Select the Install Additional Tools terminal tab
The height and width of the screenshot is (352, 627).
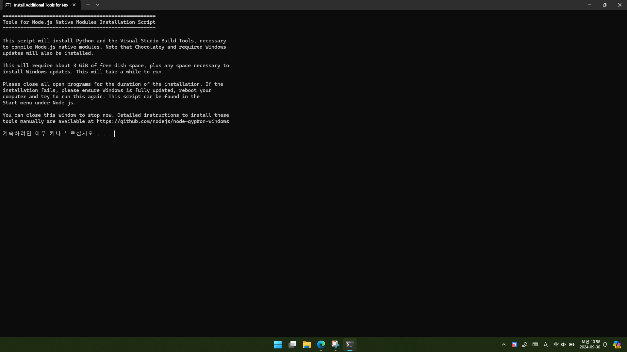(x=41, y=5)
